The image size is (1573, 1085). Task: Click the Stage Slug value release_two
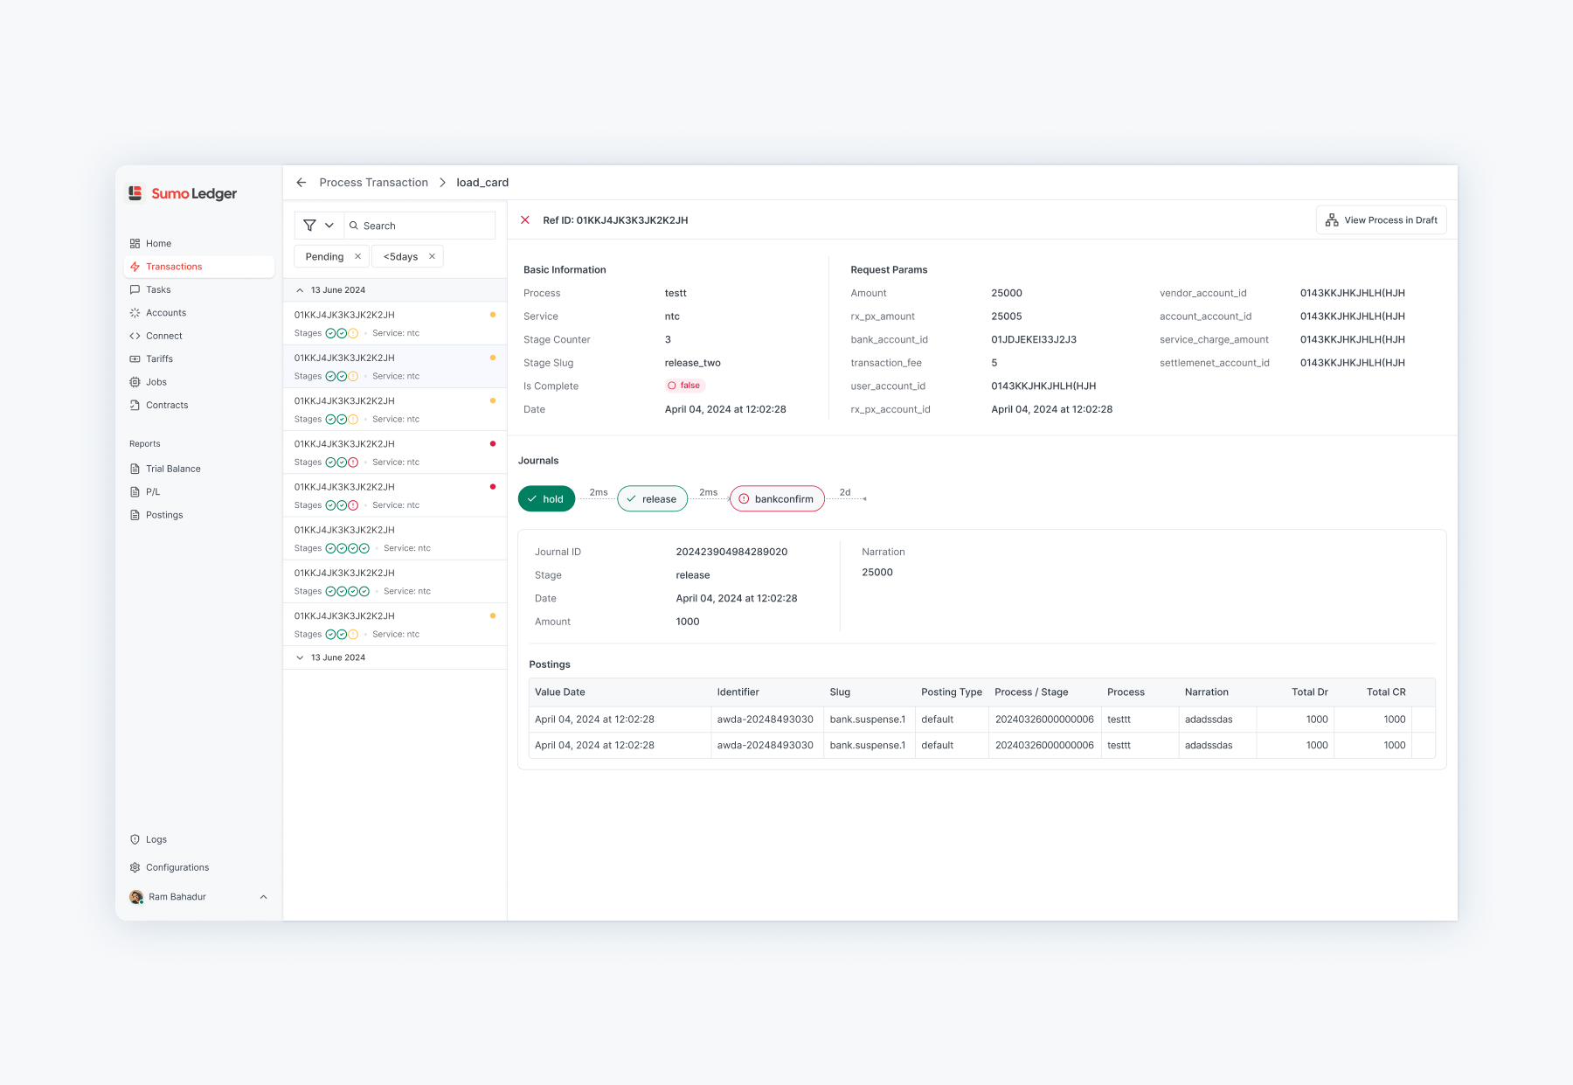tap(693, 363)
